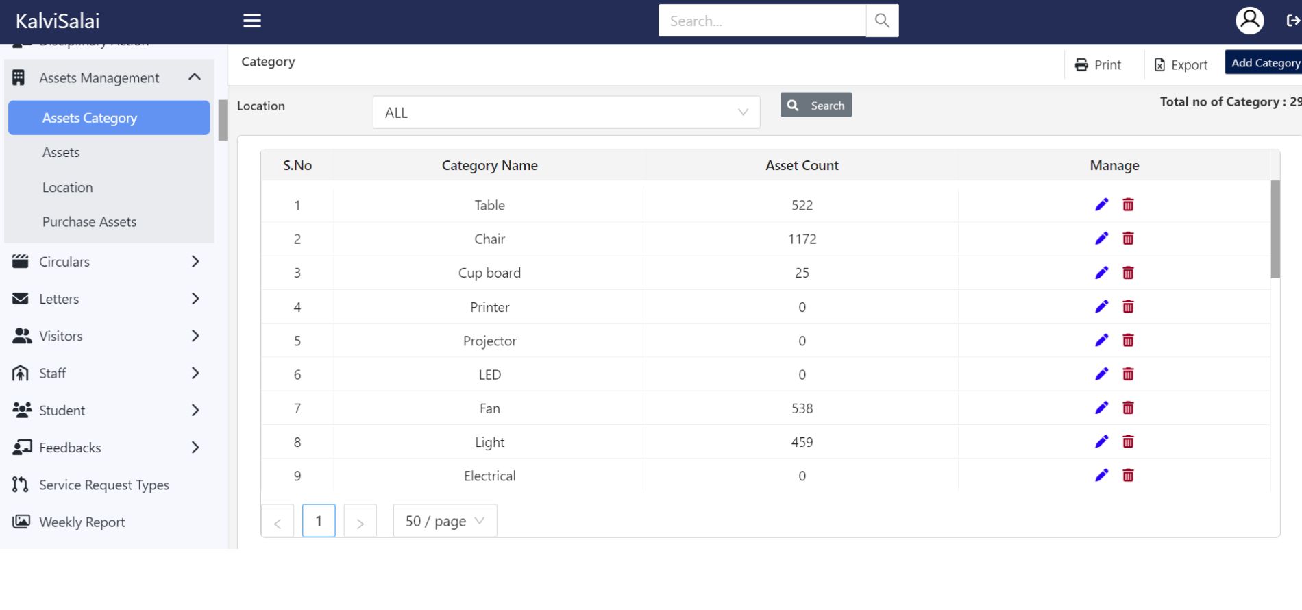Click the Asset Count column header

802,165
